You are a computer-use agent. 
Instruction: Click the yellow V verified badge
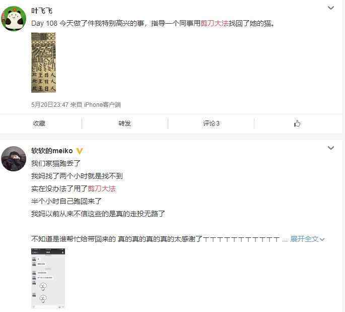click(80, 151)
